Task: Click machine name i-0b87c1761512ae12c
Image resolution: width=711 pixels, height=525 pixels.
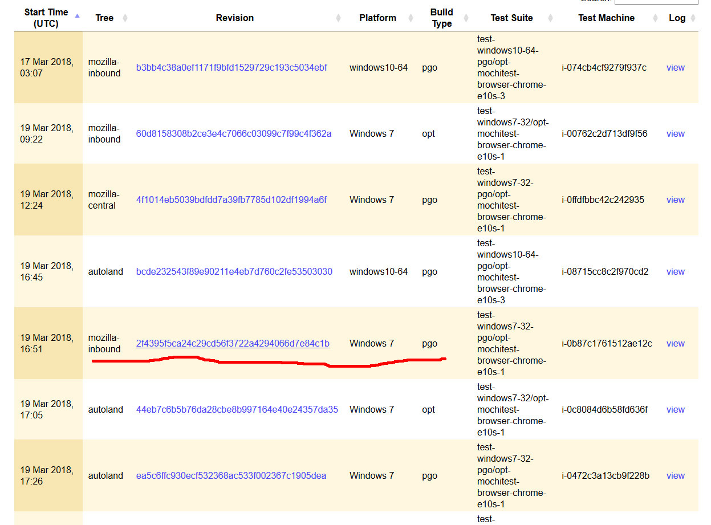Action: tap(607, 343)
